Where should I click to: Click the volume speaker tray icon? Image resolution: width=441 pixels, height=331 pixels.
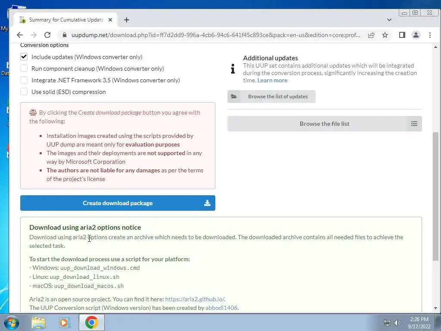pos(398,323)
